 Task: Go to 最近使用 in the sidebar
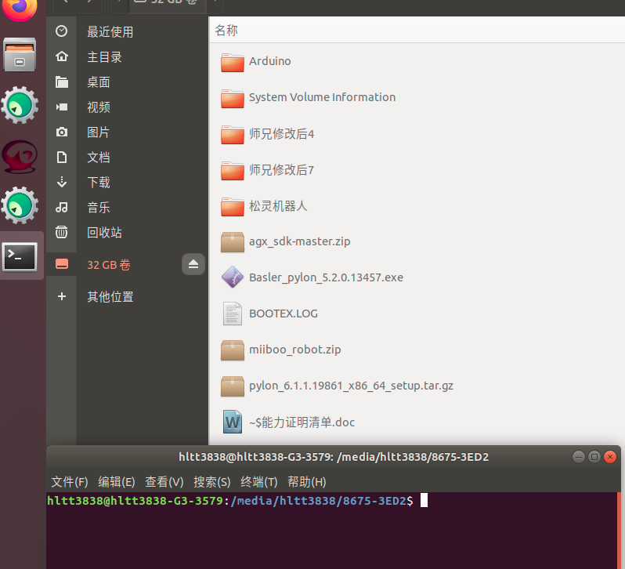[x=110, y=31]
